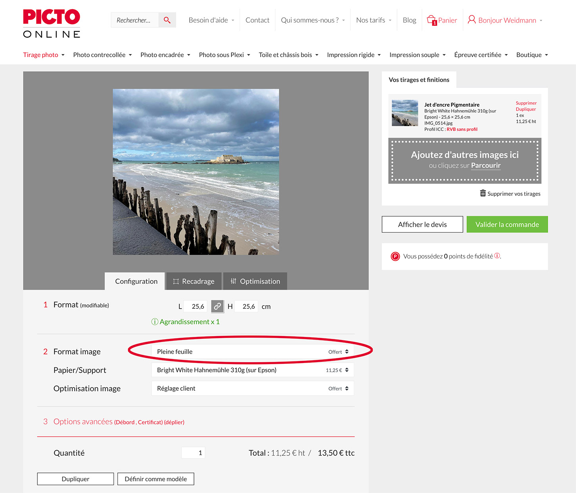This screenshot has width=576, height=493.
Task: Click the Quantité input field
Action: [193, 453]
